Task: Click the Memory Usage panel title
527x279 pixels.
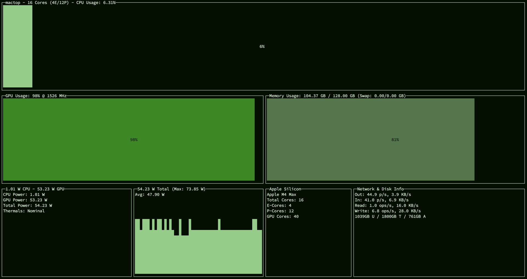Action: [337, 96]
